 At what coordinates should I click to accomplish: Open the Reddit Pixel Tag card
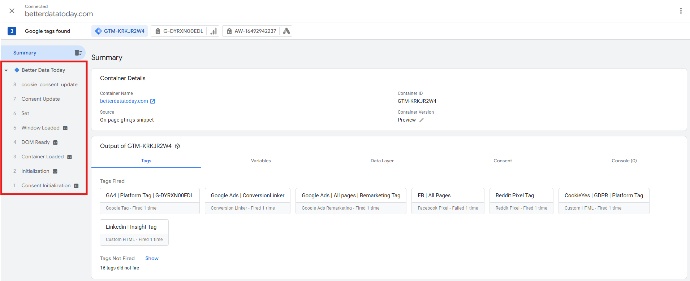[x=521, y=201]
